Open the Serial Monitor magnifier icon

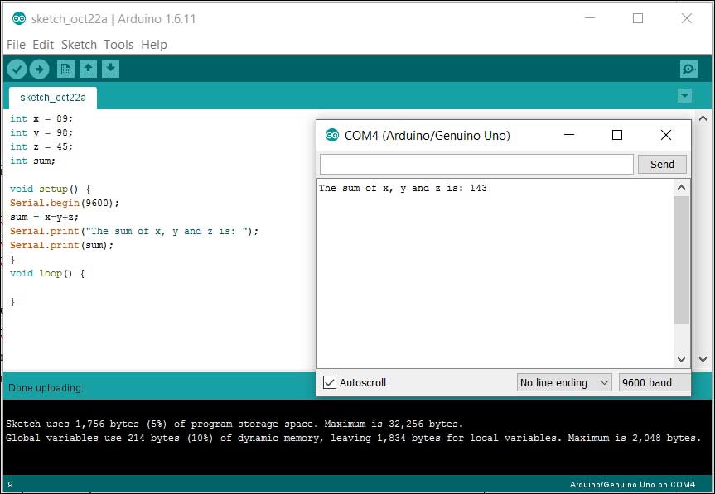[688, 70]
